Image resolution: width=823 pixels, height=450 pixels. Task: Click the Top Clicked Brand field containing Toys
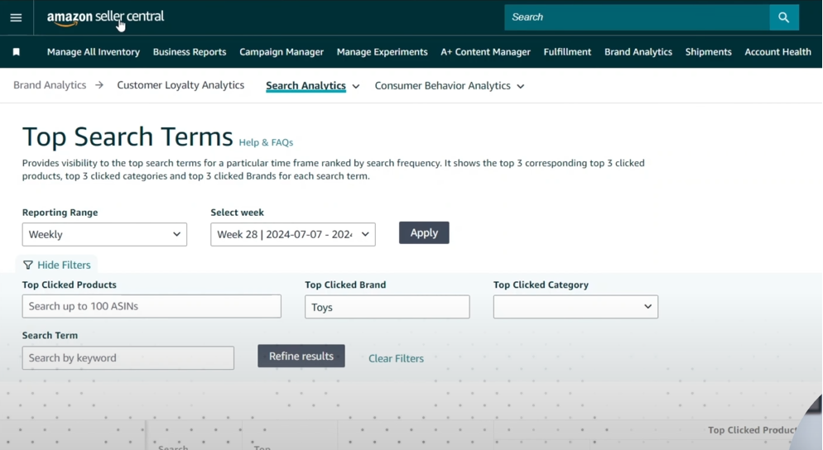387,307
